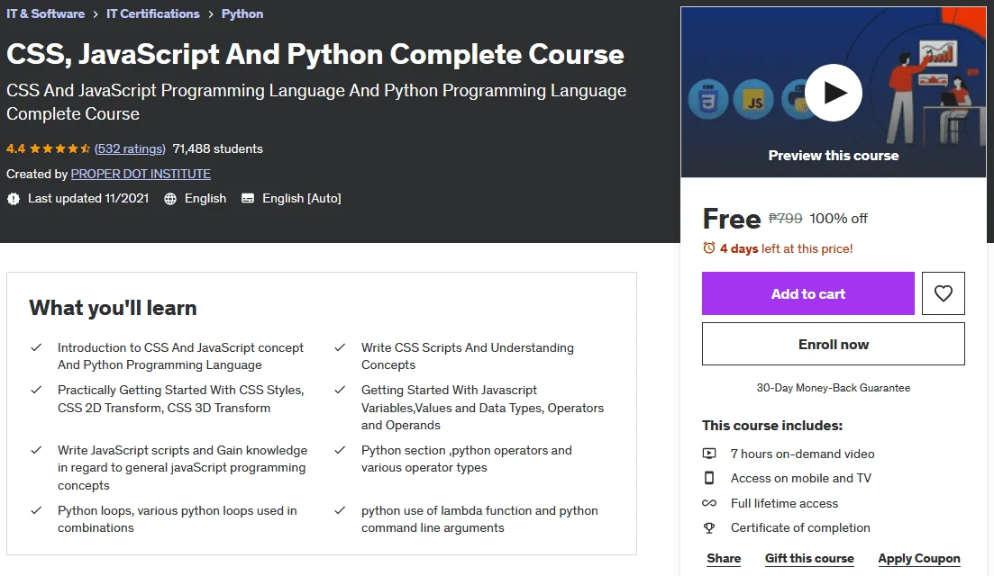Click Last updated 11/2021 text
The height and width of the screenshot is (576, 994).
click(x=88, y=199)
